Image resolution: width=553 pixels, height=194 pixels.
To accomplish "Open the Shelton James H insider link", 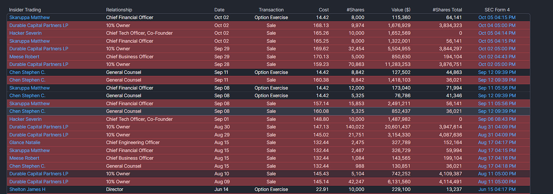I will click(x=27, y=189).
